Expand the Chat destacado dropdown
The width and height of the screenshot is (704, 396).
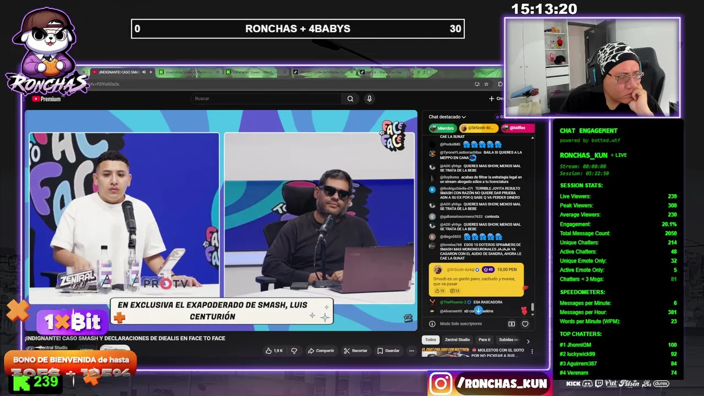point(447,117)
